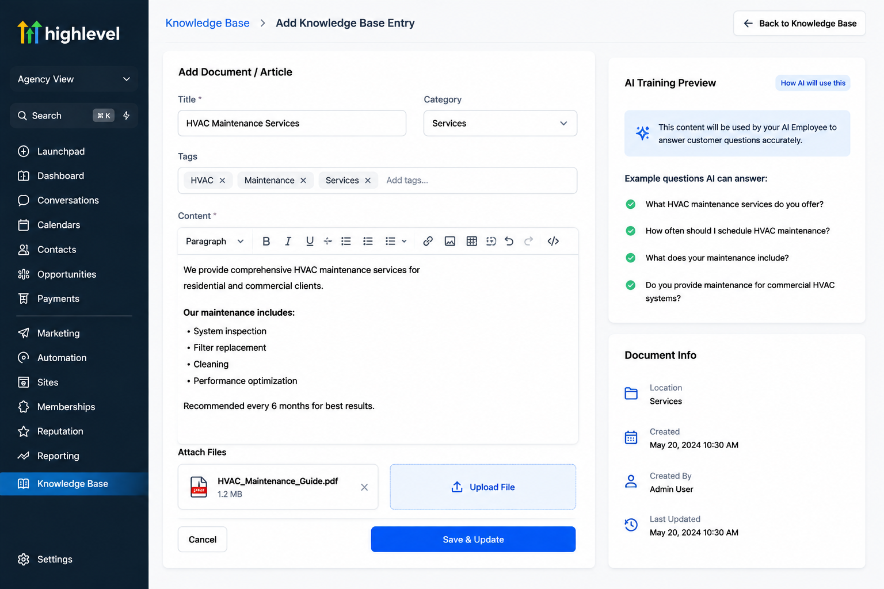The height and width of the screenshot is (589, 884).
Task: Click the Upload File button
Action: (483, 487)
